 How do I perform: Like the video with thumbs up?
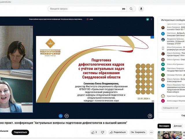tap(94, 132)
